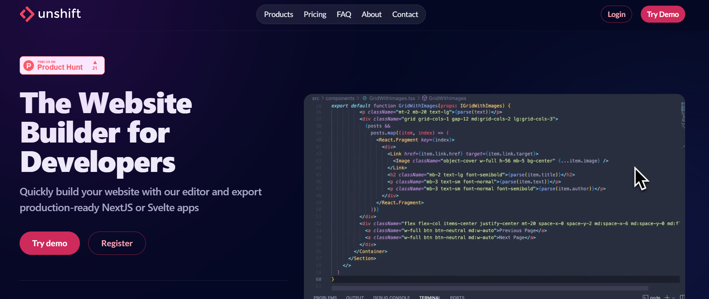Expand the components breadcrumb folder
Image resolution: width=709 pixels, height=299 pixels.
[340, 98]
